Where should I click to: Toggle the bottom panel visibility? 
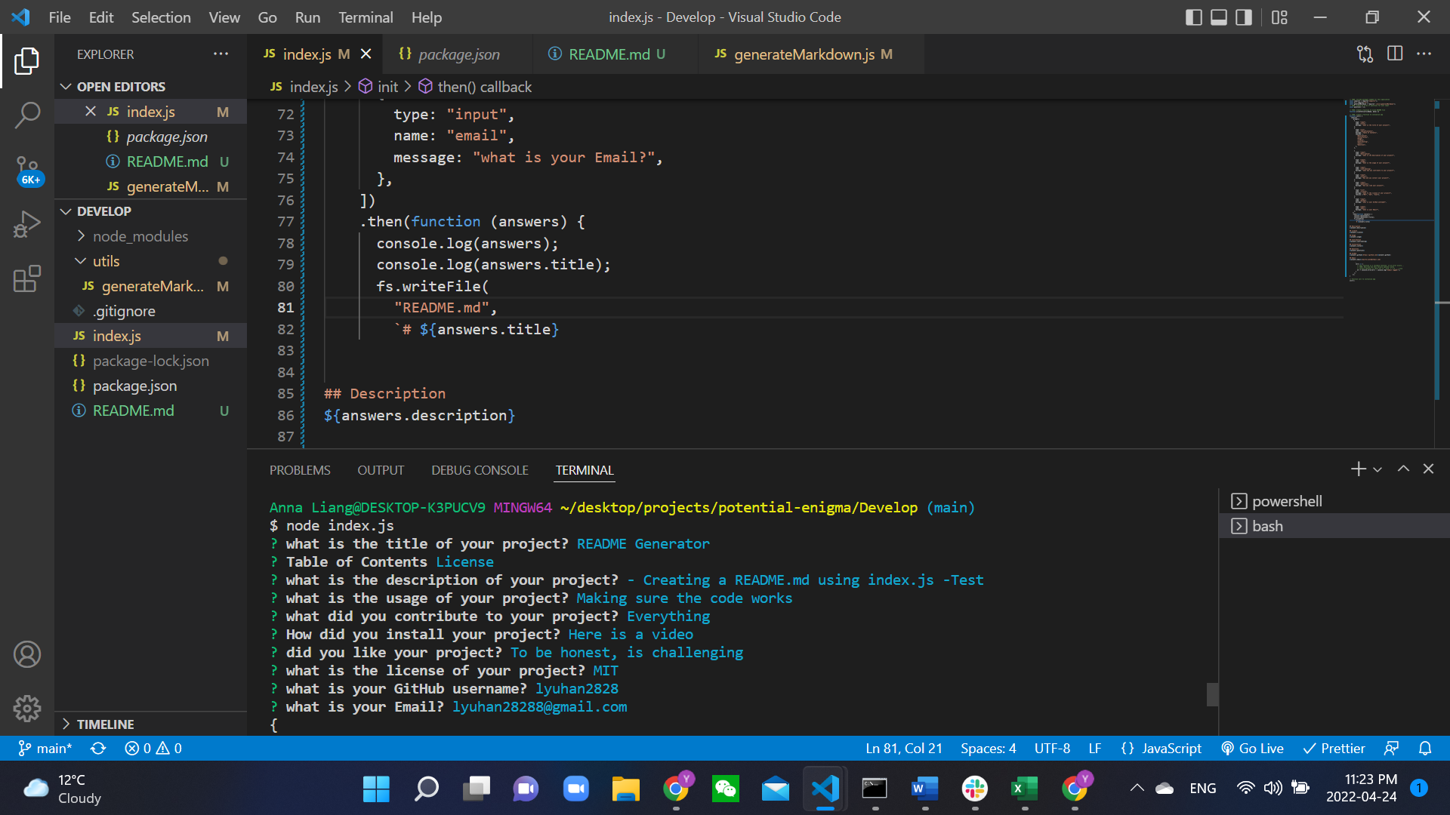(1219, 17)
